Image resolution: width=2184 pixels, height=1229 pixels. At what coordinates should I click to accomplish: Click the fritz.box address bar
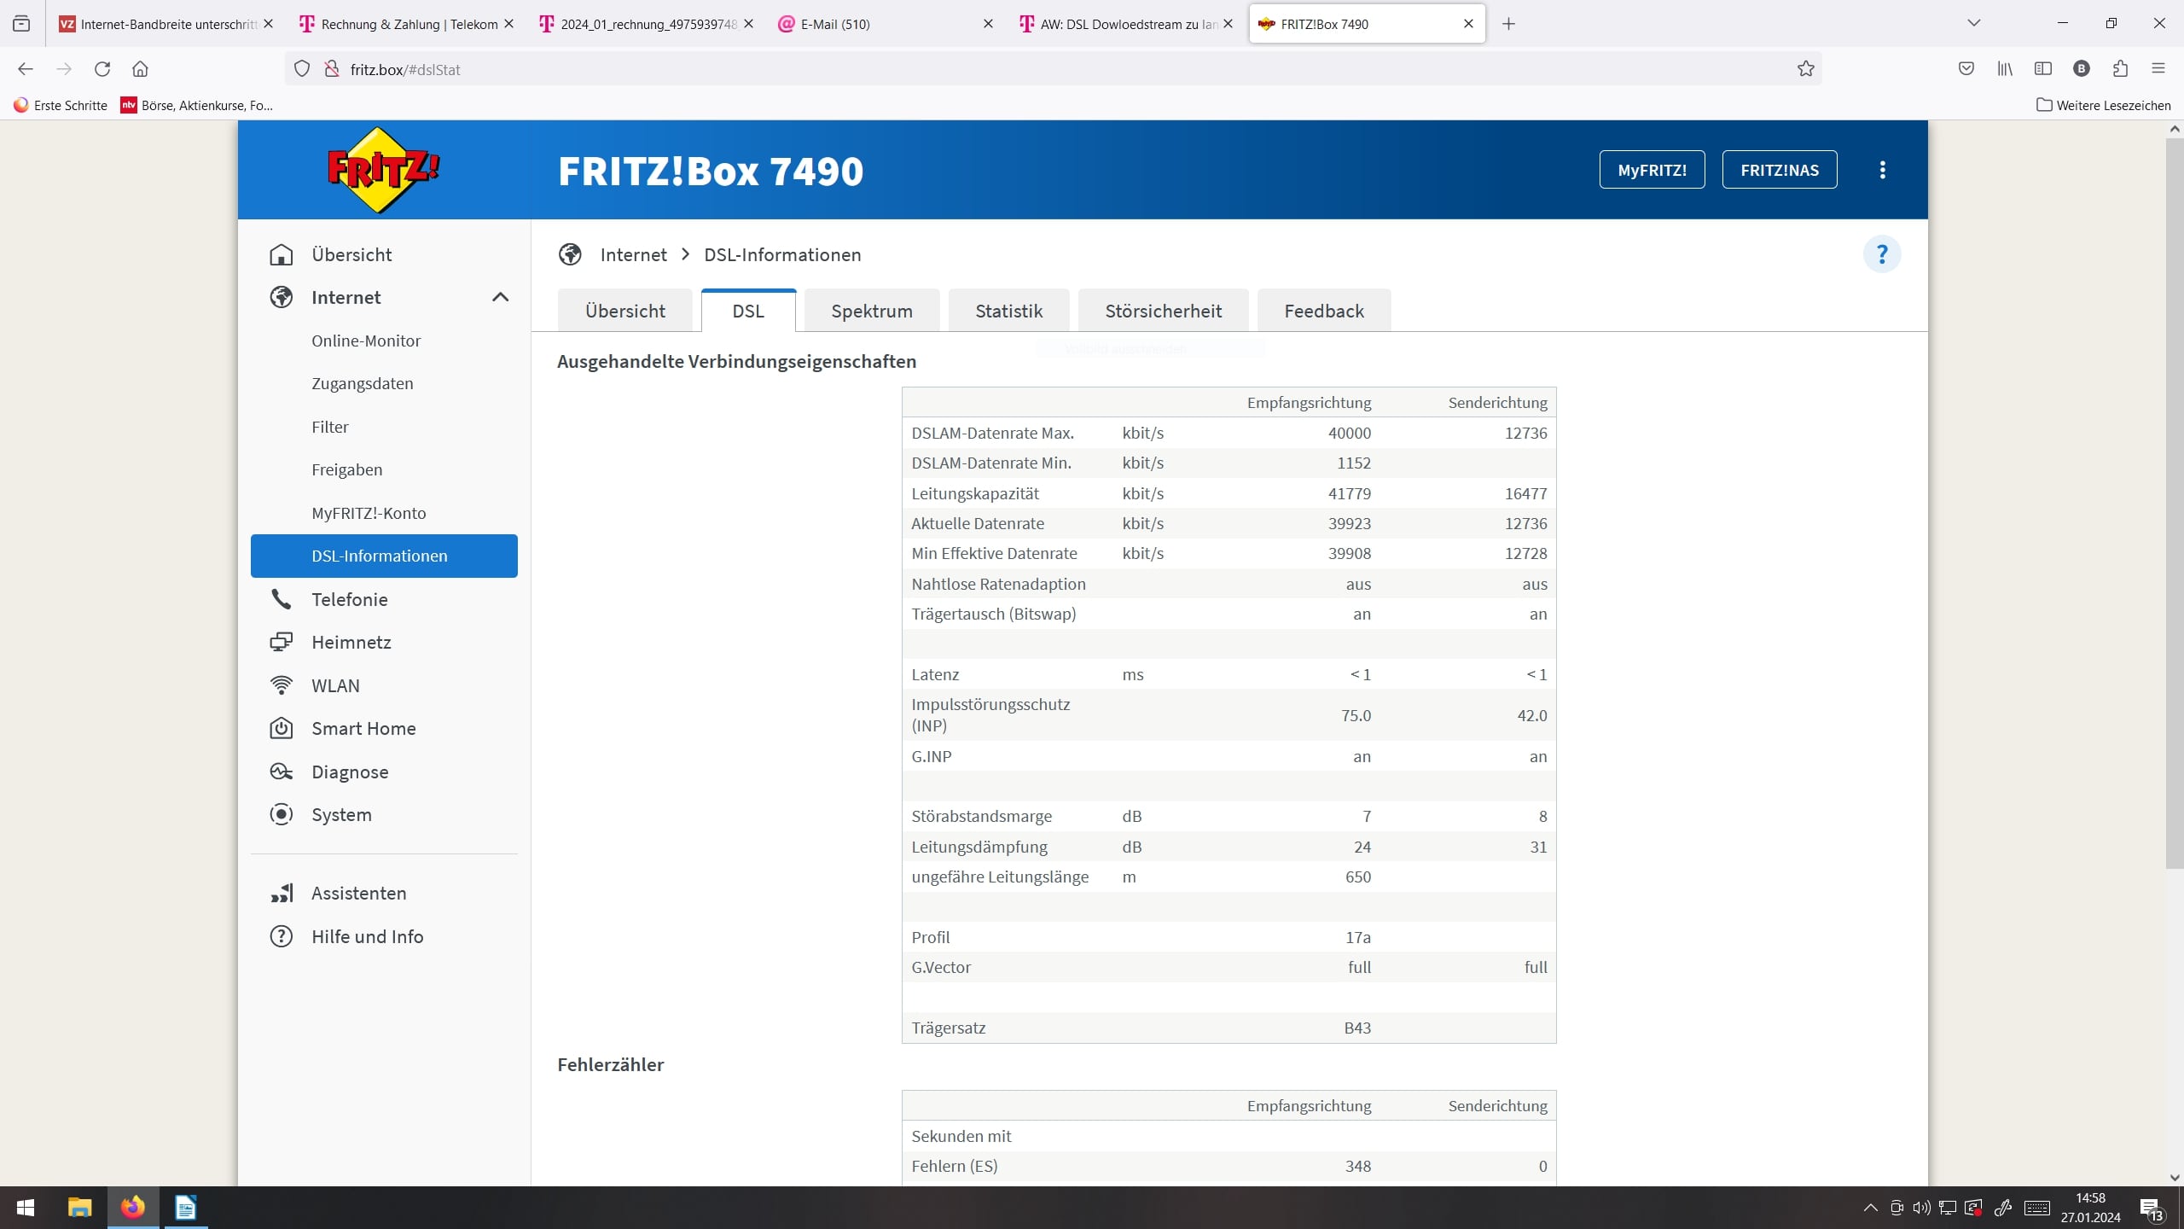coord(1024,69)
